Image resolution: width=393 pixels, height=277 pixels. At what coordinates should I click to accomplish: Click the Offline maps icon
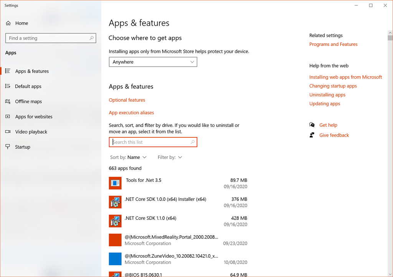point(8,101)
